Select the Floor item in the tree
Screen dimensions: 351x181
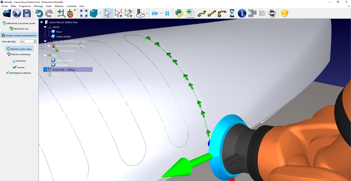point(59,32)
